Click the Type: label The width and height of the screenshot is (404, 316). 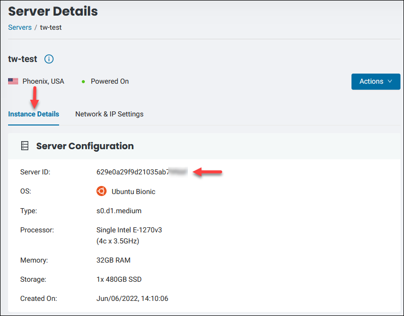pos(29,211)
